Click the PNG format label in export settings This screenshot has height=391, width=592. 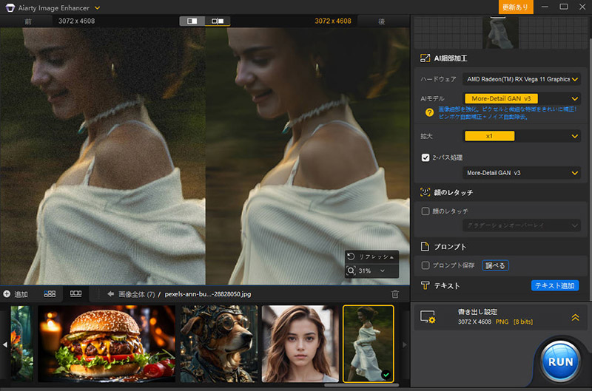(502, 322)
